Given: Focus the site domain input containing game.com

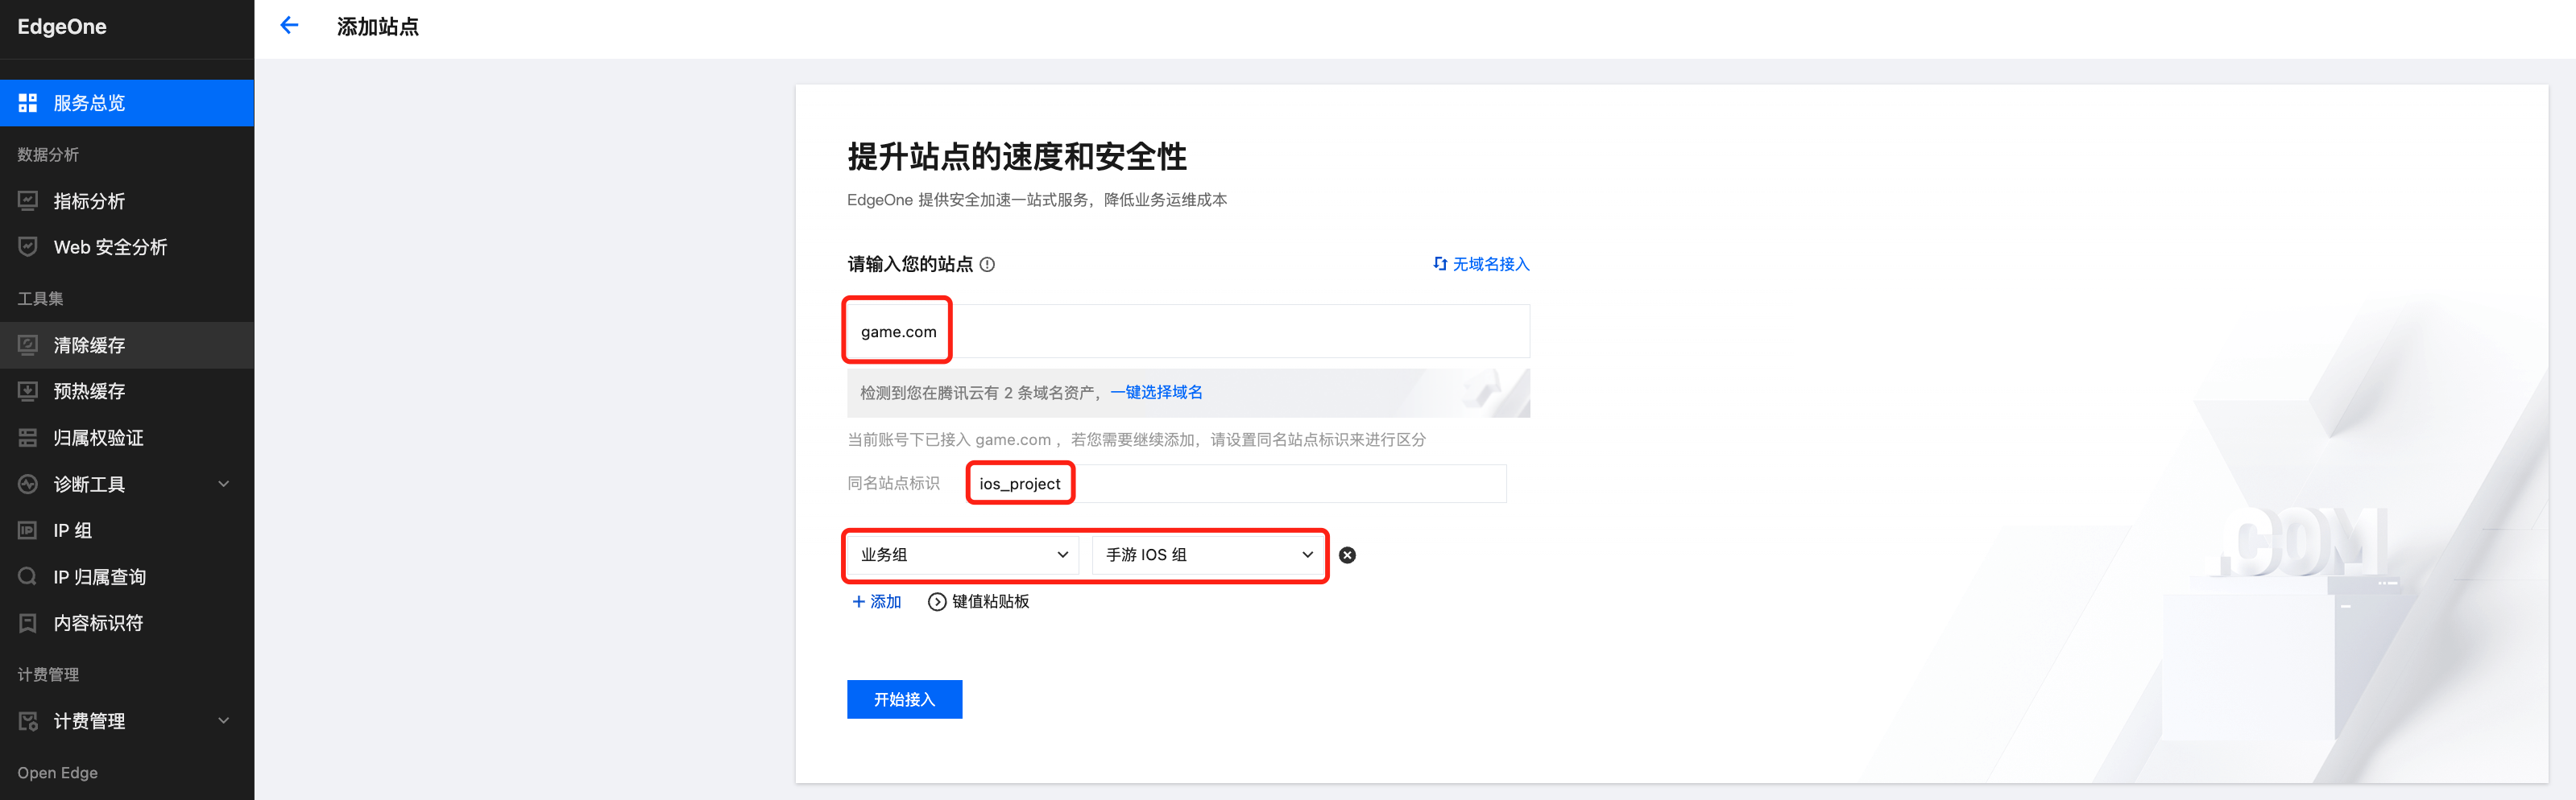Looking at the screenshot, I should 1188,332.
